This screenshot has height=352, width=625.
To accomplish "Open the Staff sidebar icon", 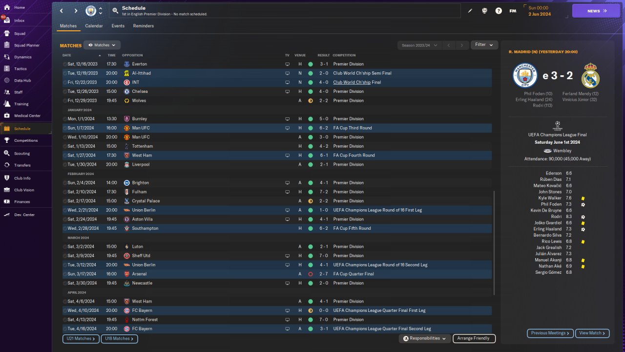I will pos(7,92).
